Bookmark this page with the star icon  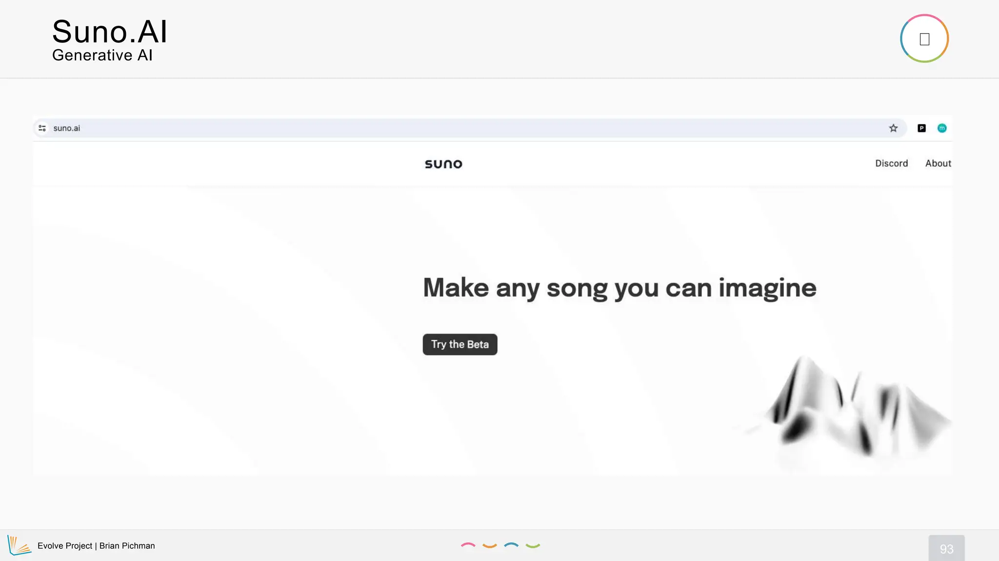tap(893, 128)
